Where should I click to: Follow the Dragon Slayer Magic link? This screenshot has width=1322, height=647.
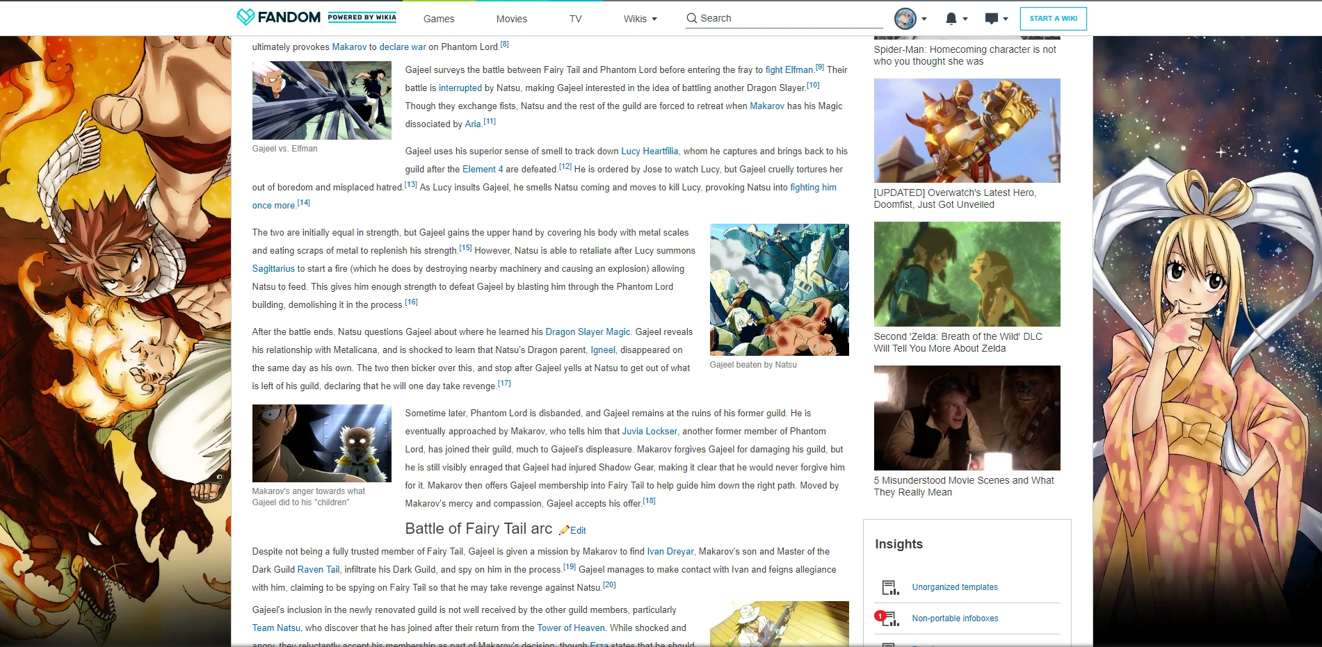588,332
